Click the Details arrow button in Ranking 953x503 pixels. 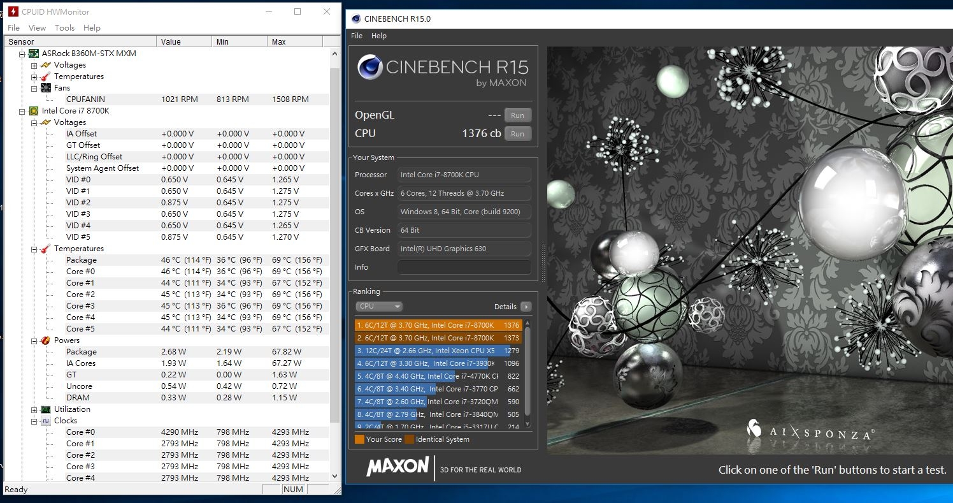[526, 307]
